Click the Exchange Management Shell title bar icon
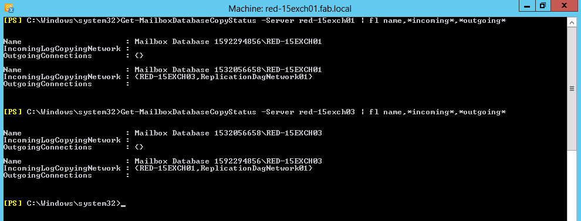The width and height of the screenshot is (581, 221). 9,8
